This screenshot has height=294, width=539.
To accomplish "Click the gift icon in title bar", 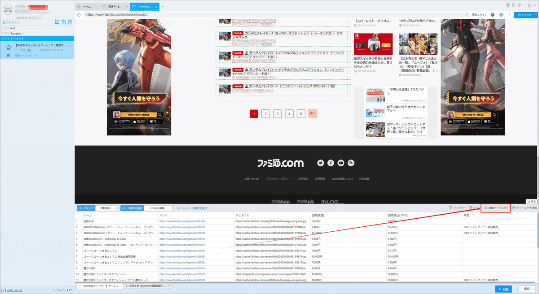I will coord(507,5).
